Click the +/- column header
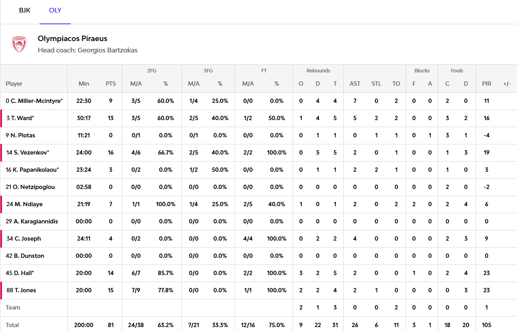The image size is (517, 331). pos(507,84)
